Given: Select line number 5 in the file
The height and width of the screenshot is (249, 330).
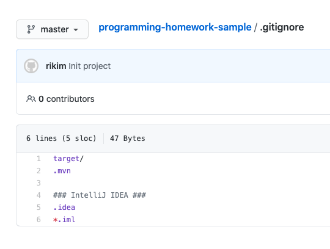Looking at the screenshot, I should (x=38, y=207).
